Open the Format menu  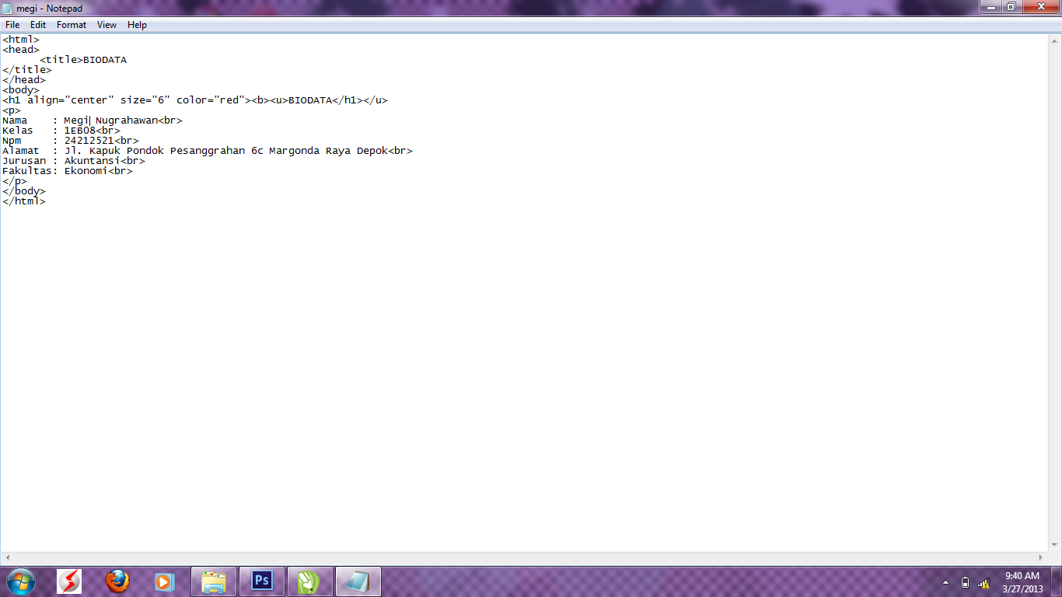(71, 24)
